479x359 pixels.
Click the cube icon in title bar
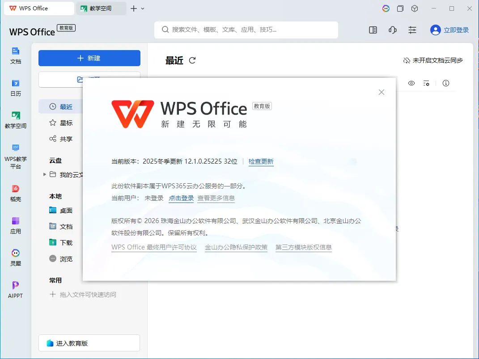click(415, 8)
